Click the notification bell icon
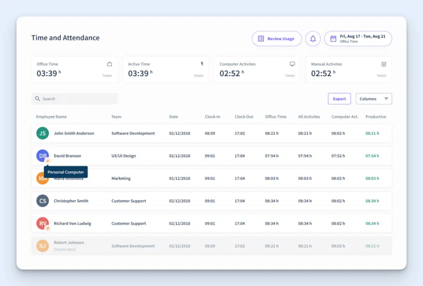The height and width of the screenshot is (286, 423). tap(313, 39)
